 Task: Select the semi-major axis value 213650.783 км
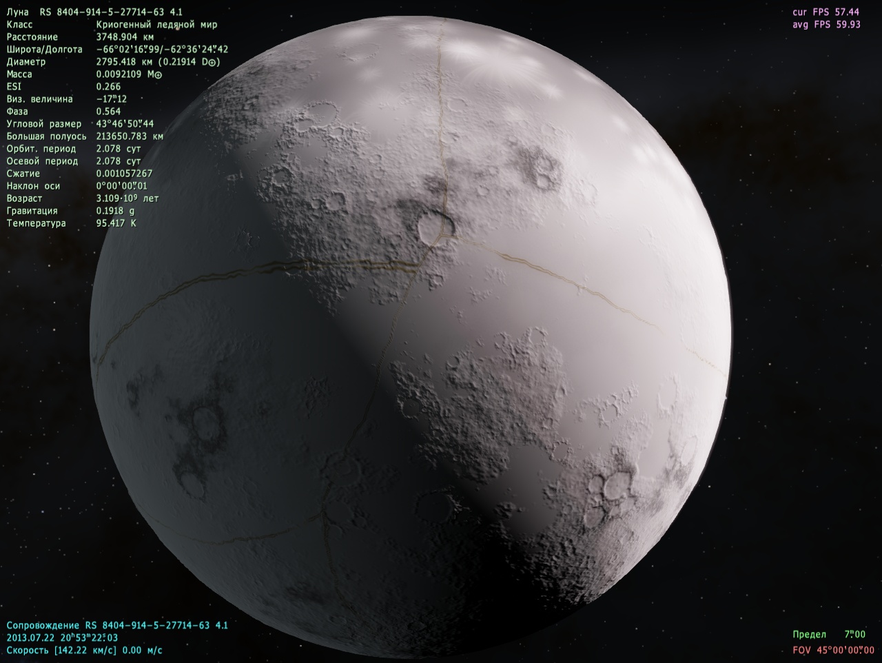coord(130,136)
